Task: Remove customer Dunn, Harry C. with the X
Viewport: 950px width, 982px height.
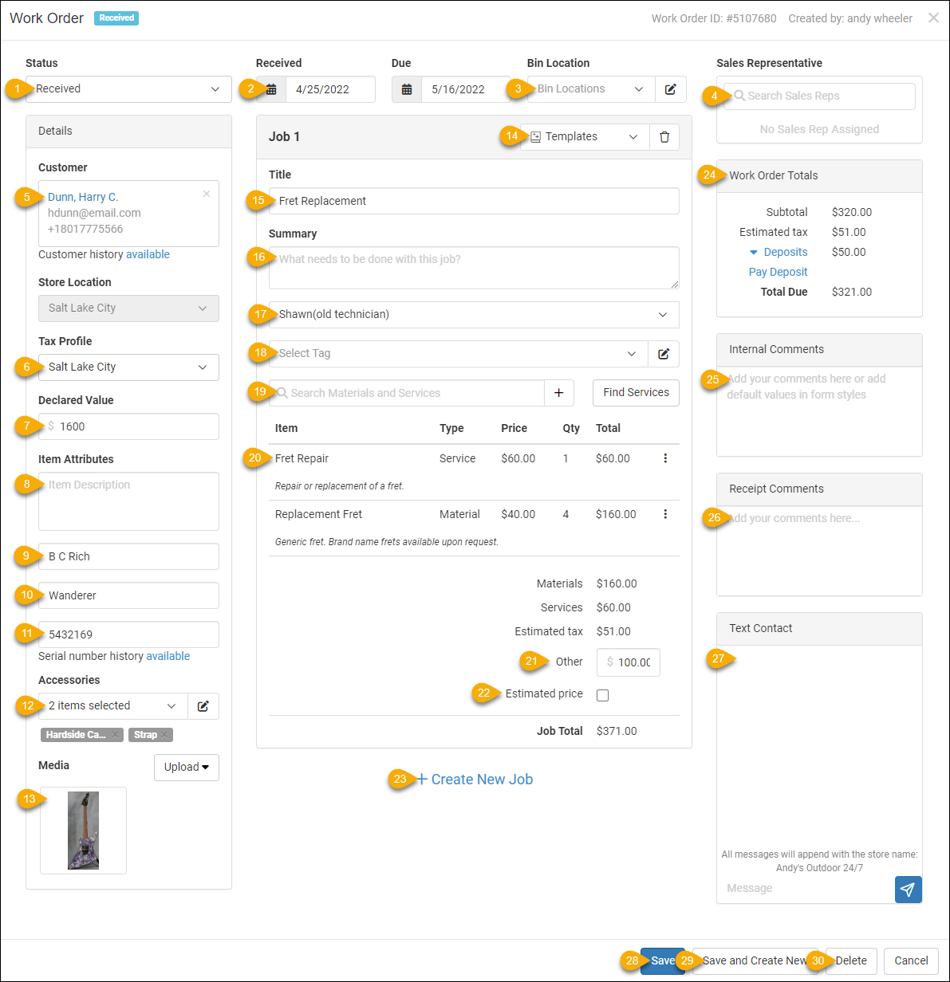Action: point(207,194)
